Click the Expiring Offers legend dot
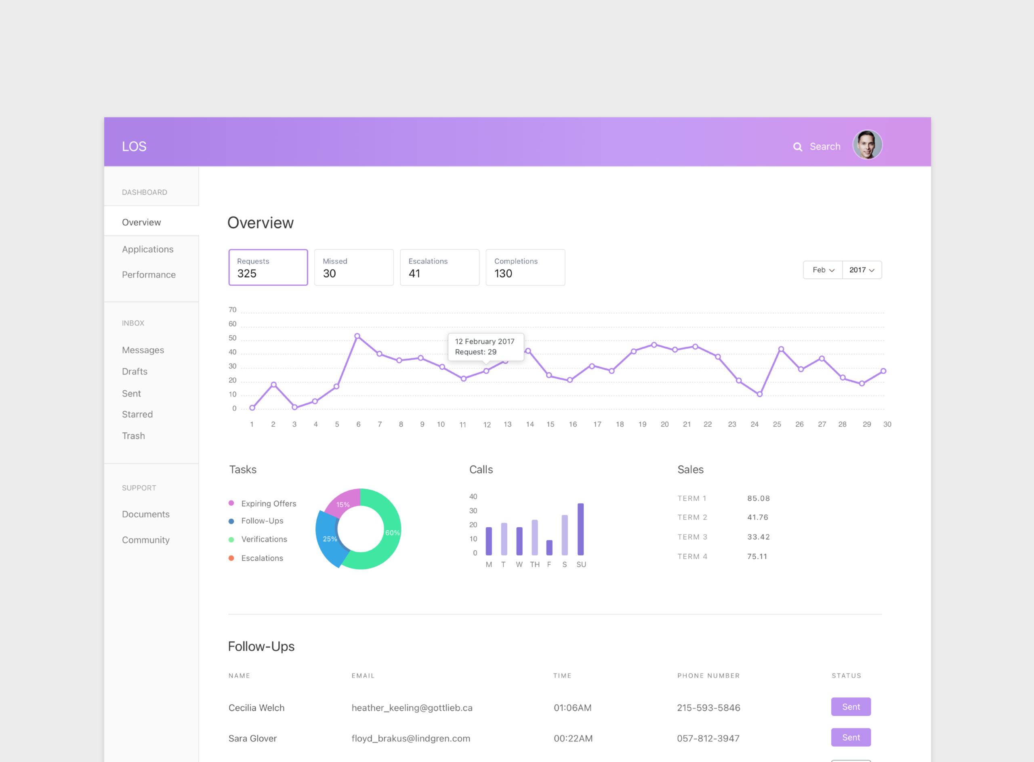 click(231, 503)
